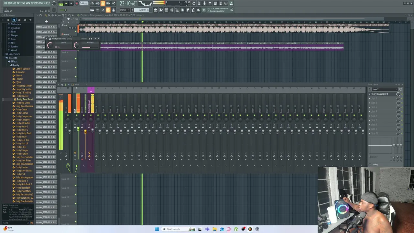Viewport: 414px width, 233px height.
Task: Expand the Generators folder in browser
Action: [x=14, y=54]
